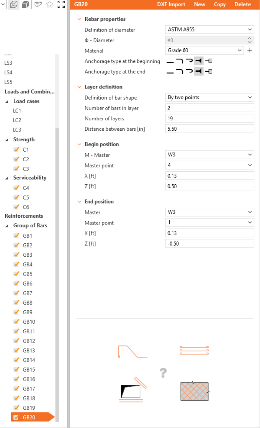Click the gray question mark help icon

tap(163, 373)
